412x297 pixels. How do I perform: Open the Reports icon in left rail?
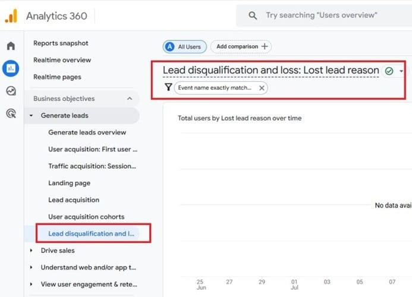(x=11, y=68)
